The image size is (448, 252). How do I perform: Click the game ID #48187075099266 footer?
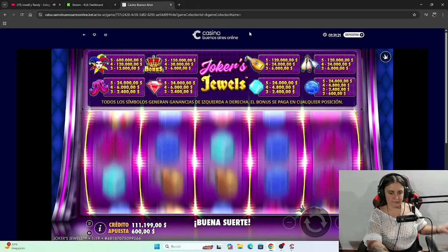[x=122, y=238]
